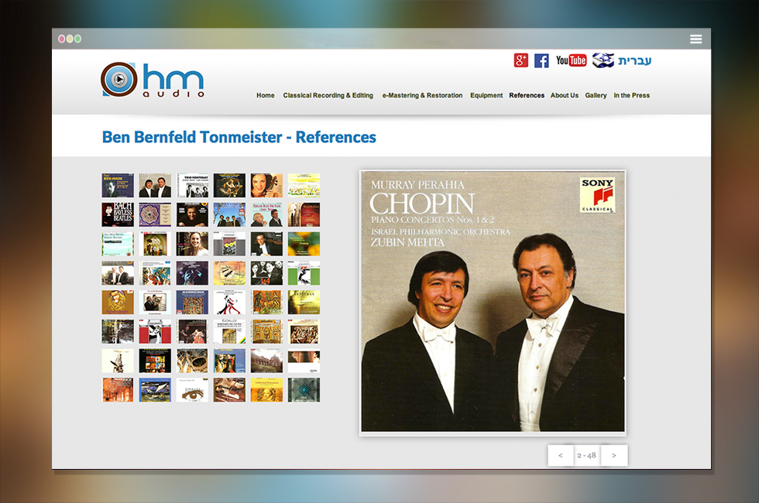Click the hm audio logo
759x503 pixels.
(153, 79)
